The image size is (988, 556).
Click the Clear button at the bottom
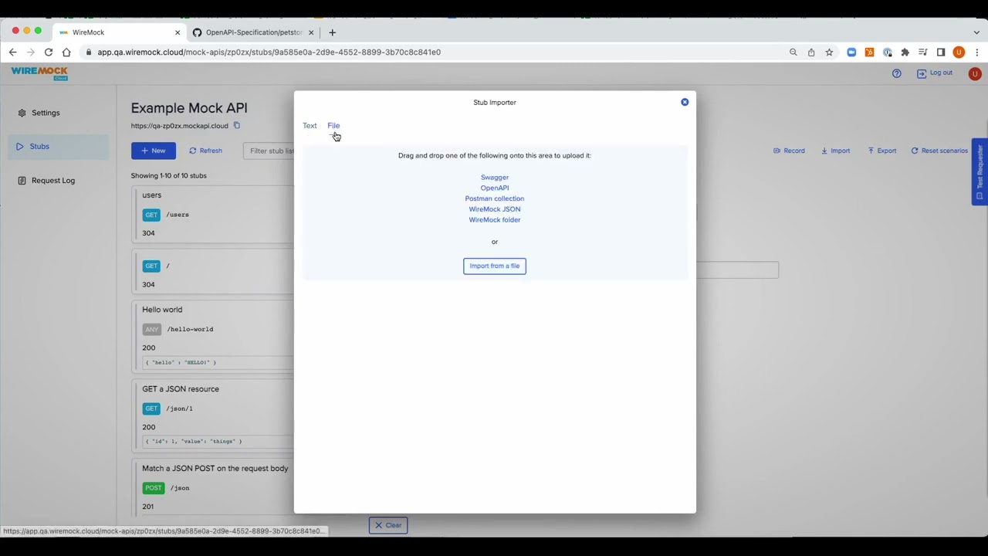coord(388,525)
